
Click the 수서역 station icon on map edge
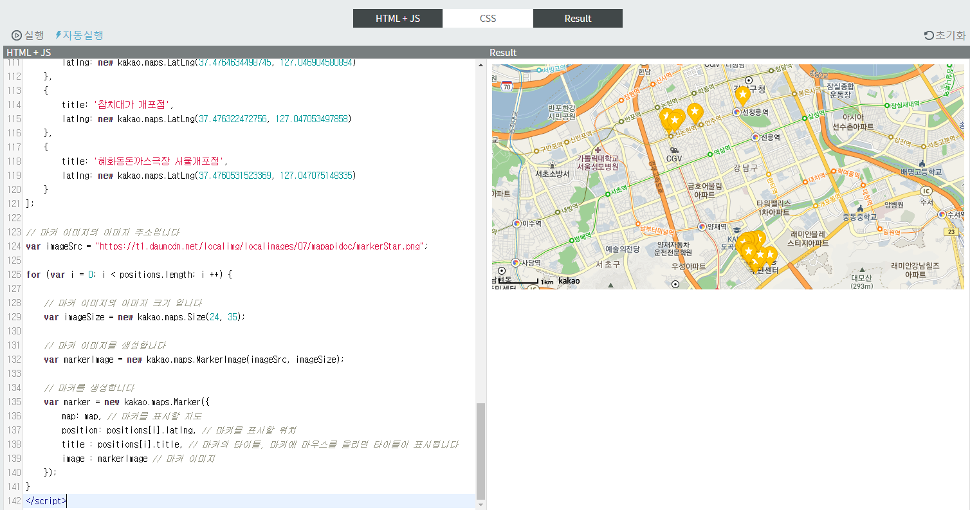pos(942,214)
